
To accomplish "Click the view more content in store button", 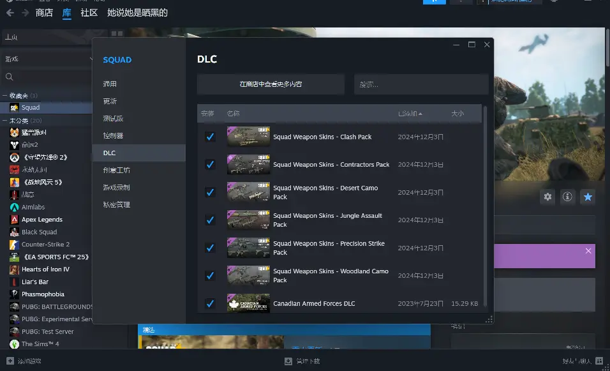I will 271,84.
